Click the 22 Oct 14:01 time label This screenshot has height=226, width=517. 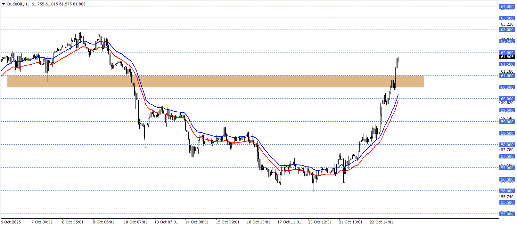pyautogui.click(x=381, y=222)
